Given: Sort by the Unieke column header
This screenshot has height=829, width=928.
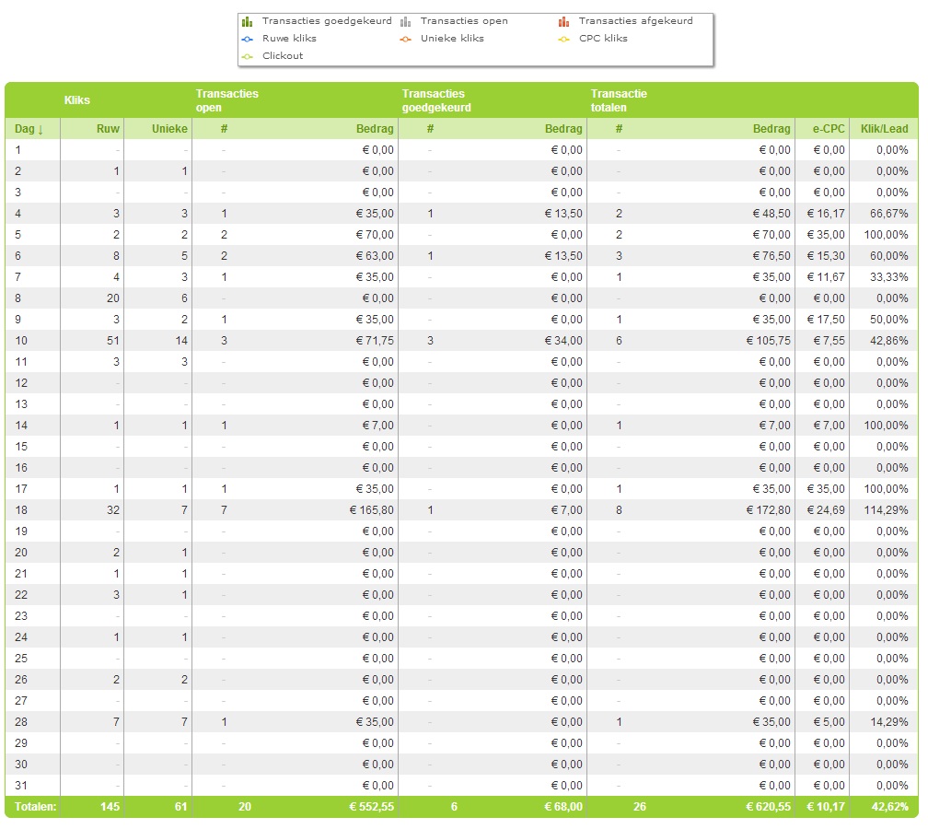Looking at the screenshot, I should point(169,129).
